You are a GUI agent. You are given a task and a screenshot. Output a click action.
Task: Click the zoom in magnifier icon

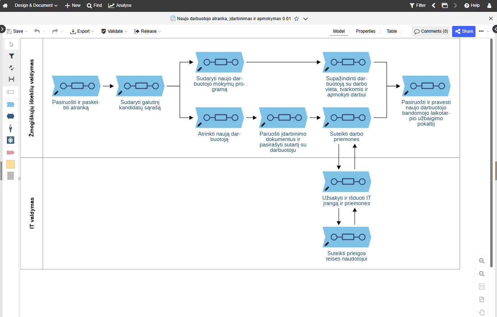pos(482,261)
